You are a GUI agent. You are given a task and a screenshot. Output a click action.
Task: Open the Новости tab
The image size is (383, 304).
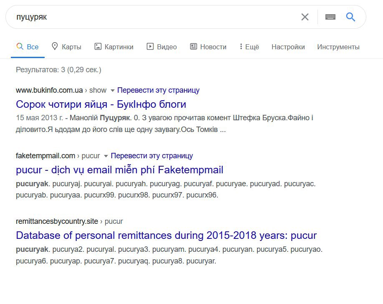[x=208, y=47]
